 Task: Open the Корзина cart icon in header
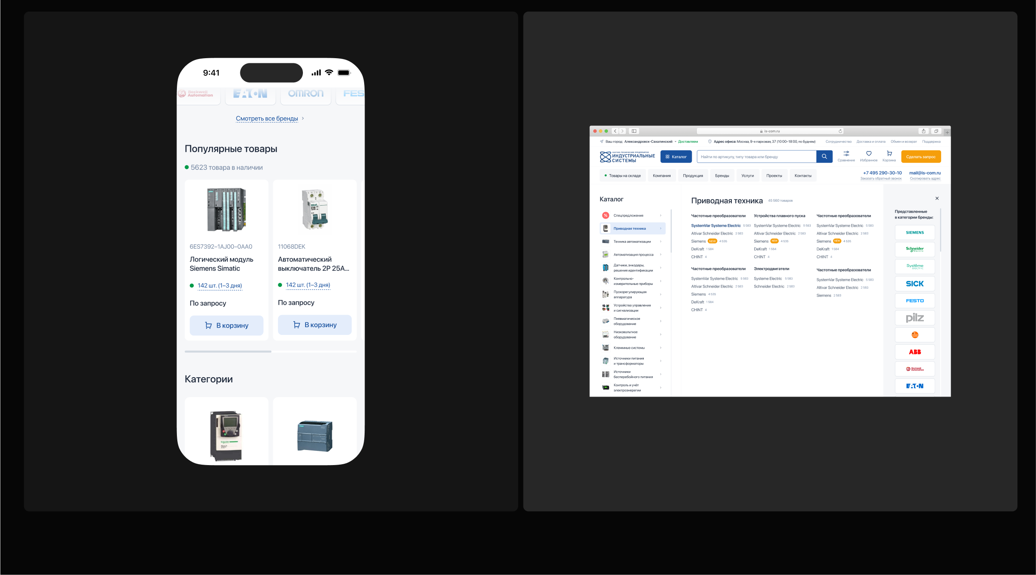click(889, 154)
